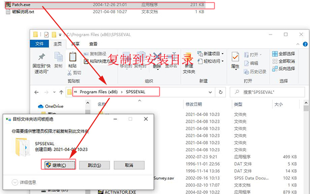Click the SPSSEVAL folder icon in dialog

pyautogui.click(x=22, y=147)
